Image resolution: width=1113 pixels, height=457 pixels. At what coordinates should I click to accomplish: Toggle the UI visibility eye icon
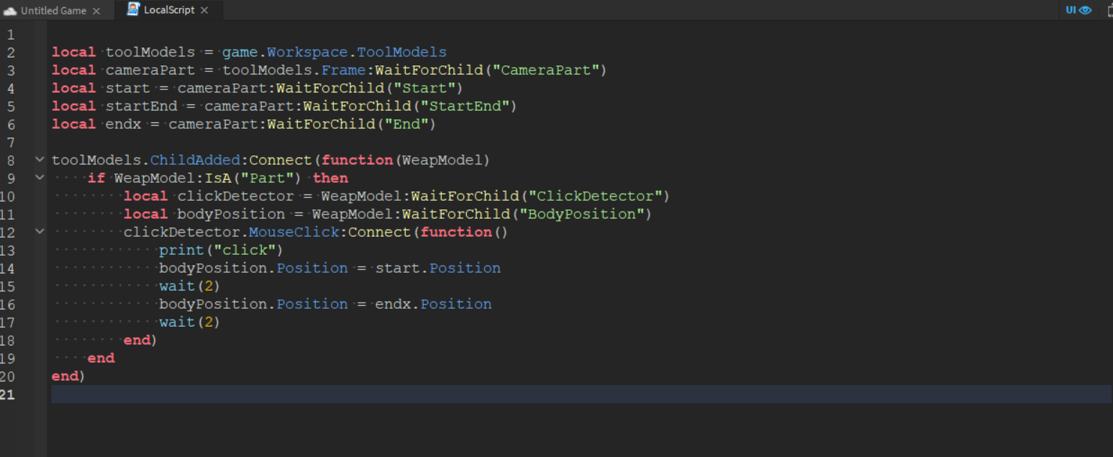tap(1085, 10)
